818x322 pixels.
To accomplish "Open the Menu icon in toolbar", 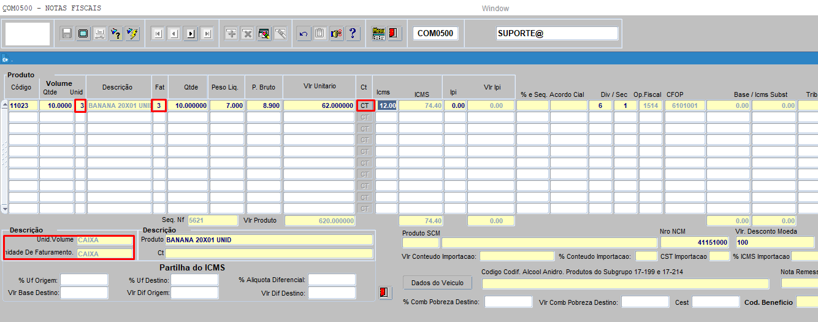I will point(378,34).
